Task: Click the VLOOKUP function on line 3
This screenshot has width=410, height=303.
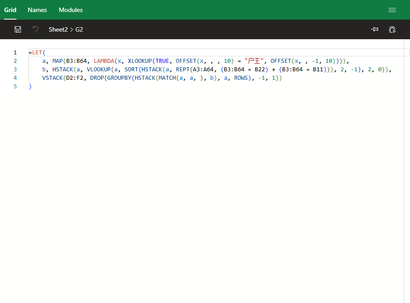Action: 100,70
